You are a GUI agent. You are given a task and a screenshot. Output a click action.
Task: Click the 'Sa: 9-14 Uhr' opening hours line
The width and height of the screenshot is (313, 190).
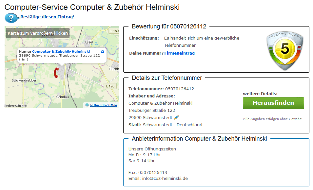pos(142,161)
